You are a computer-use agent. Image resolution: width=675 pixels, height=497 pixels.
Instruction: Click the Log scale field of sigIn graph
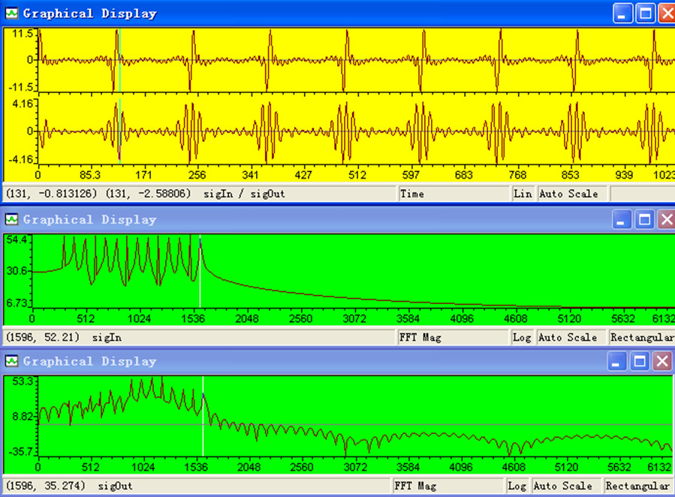[x=522, y=337]
